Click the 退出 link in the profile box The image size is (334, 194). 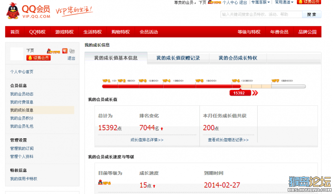(x=72, y=58)
